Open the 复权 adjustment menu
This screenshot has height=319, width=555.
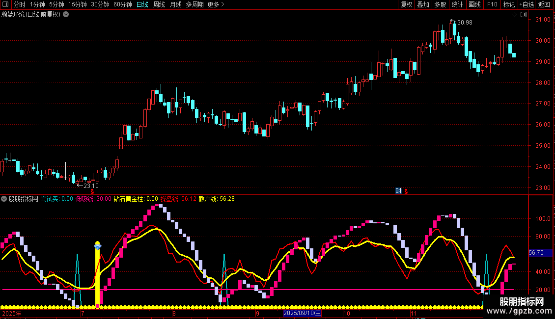pyautogui.click(x=406, y=4)
